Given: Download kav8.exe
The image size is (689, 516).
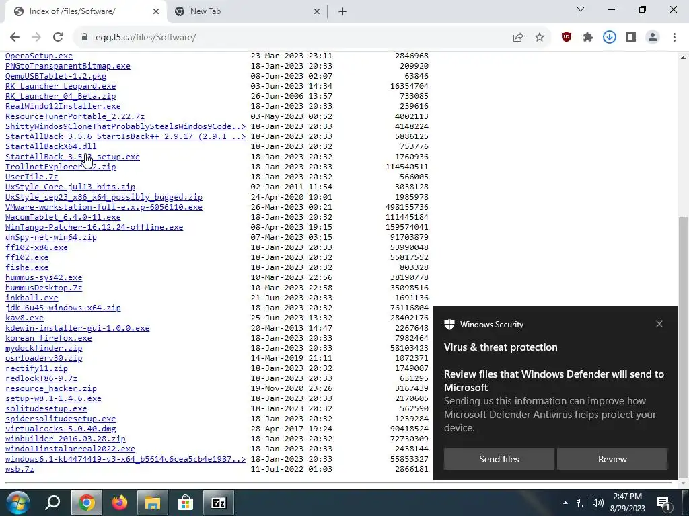Looking at the screenshot, I should pos(24,318).
